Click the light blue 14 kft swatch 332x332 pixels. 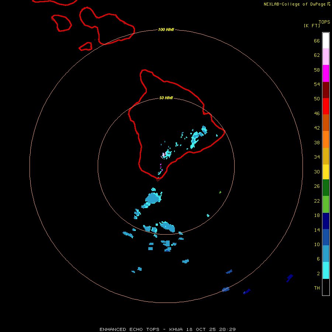(x=326, y=254)
